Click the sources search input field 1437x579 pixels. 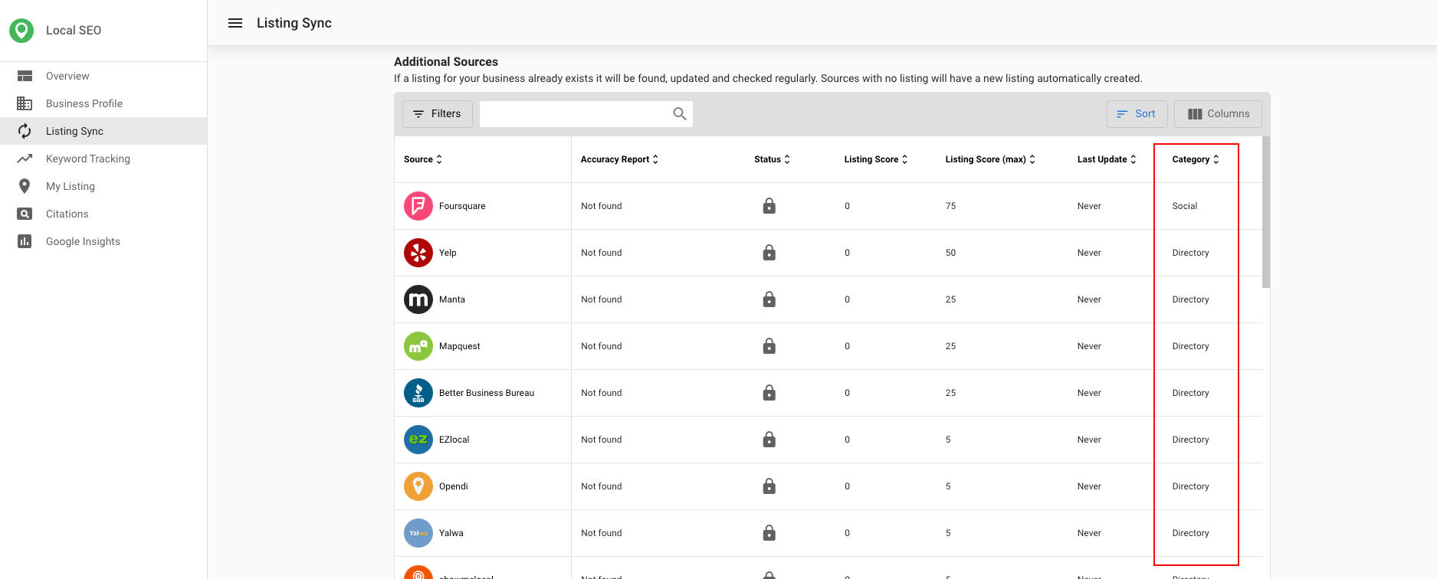pyautogui.click(x=575, y=114)
